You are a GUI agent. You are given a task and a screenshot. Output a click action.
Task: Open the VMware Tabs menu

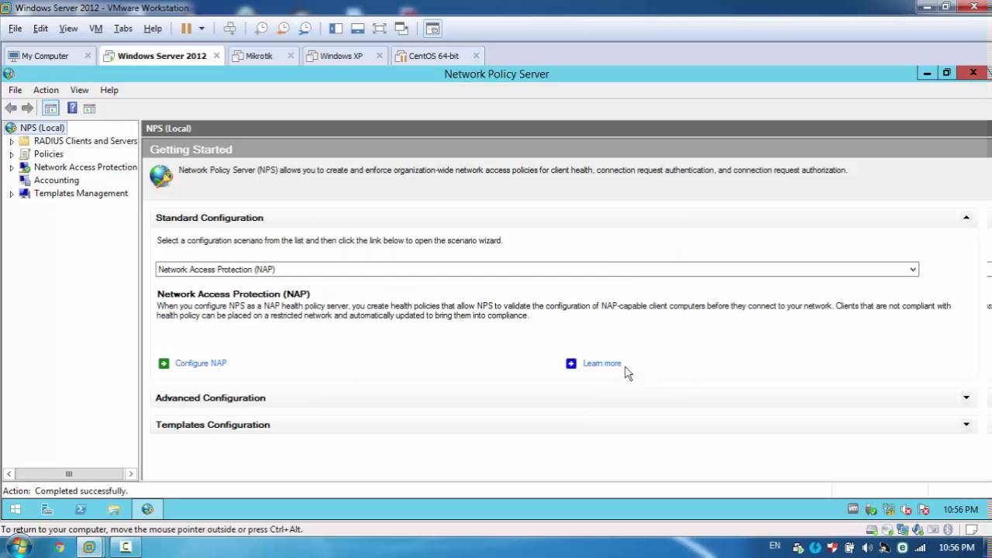pyautogui.click(x=123, y=29)
